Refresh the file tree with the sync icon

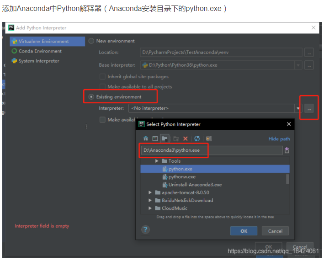197,138
